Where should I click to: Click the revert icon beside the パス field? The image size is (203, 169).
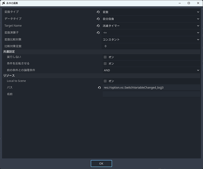pos(99,88)
